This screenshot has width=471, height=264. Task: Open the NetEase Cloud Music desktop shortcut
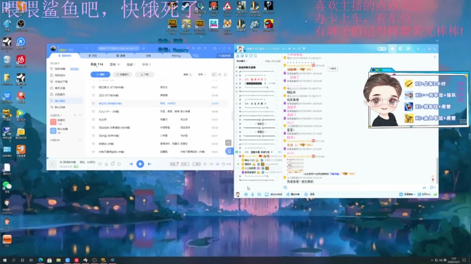21,61
